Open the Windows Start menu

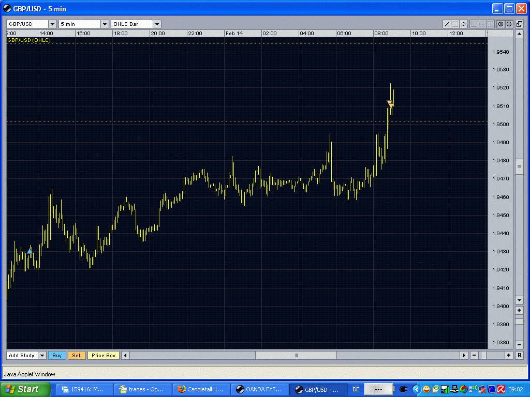pyautogui.click(x=25, y=389)
